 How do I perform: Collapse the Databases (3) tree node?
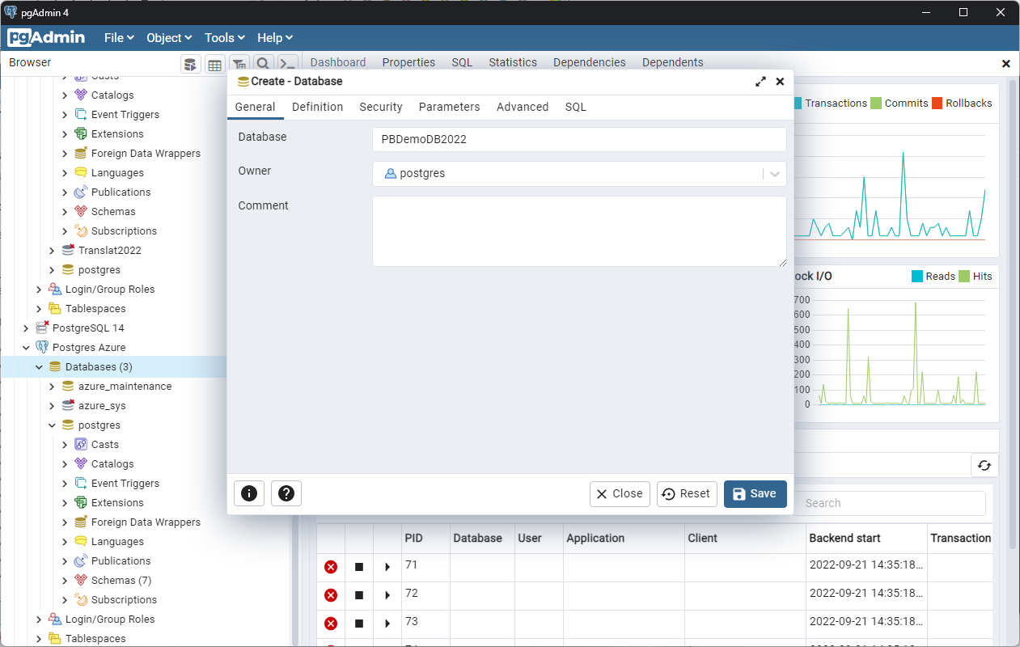pyautogui.click(x=38, y=366)
